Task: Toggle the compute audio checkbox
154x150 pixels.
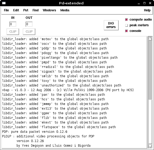Action: 126,20
